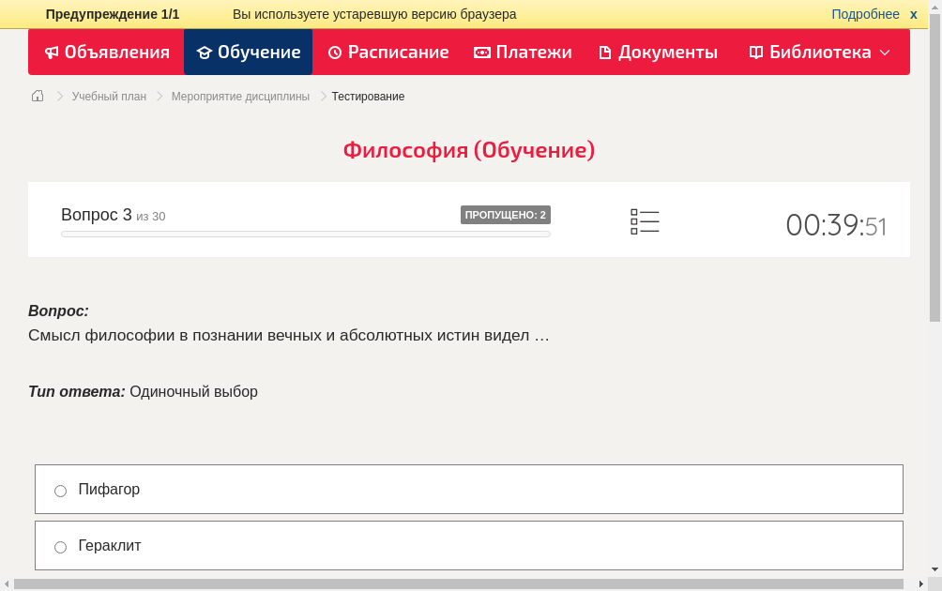Screen dimensions: 942x591
Task: Click the Подробнее link in warning bar
Action: 865,14
